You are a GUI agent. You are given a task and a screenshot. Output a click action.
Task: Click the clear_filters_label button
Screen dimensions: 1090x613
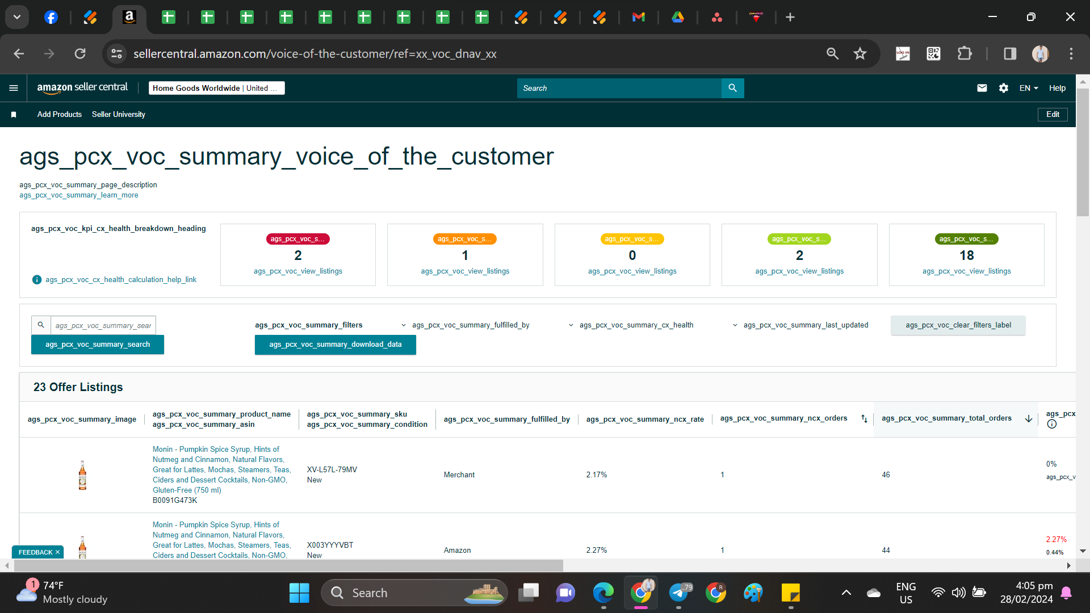[958, 325]
